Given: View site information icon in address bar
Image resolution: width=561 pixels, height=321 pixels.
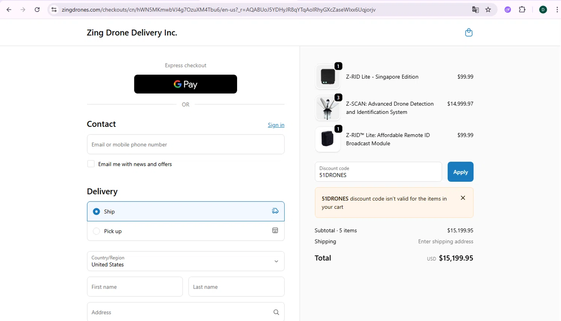Looking at the screenshot, I should (54, 10).
